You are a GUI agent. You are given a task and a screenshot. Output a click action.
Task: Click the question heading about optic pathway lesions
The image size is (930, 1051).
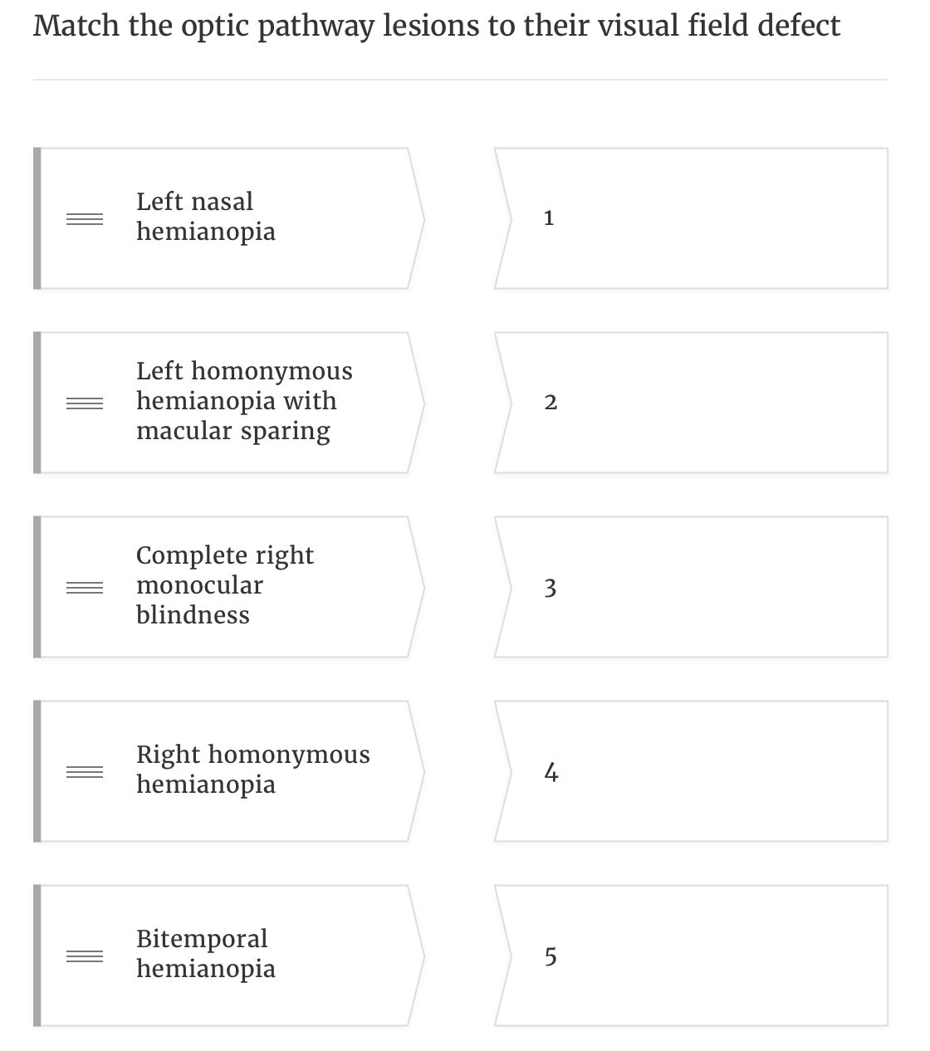[437, 26]
